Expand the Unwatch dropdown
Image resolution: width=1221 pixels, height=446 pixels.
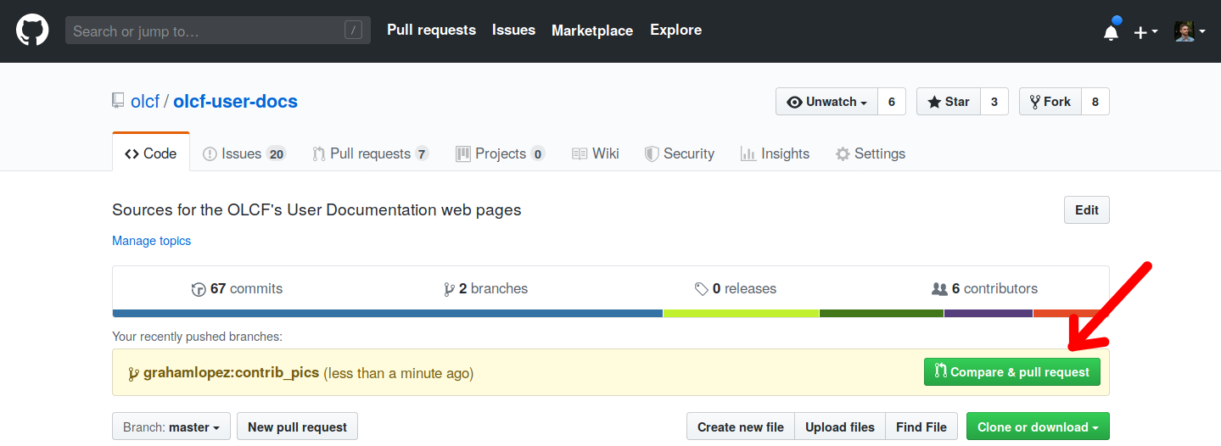point(826,102)
